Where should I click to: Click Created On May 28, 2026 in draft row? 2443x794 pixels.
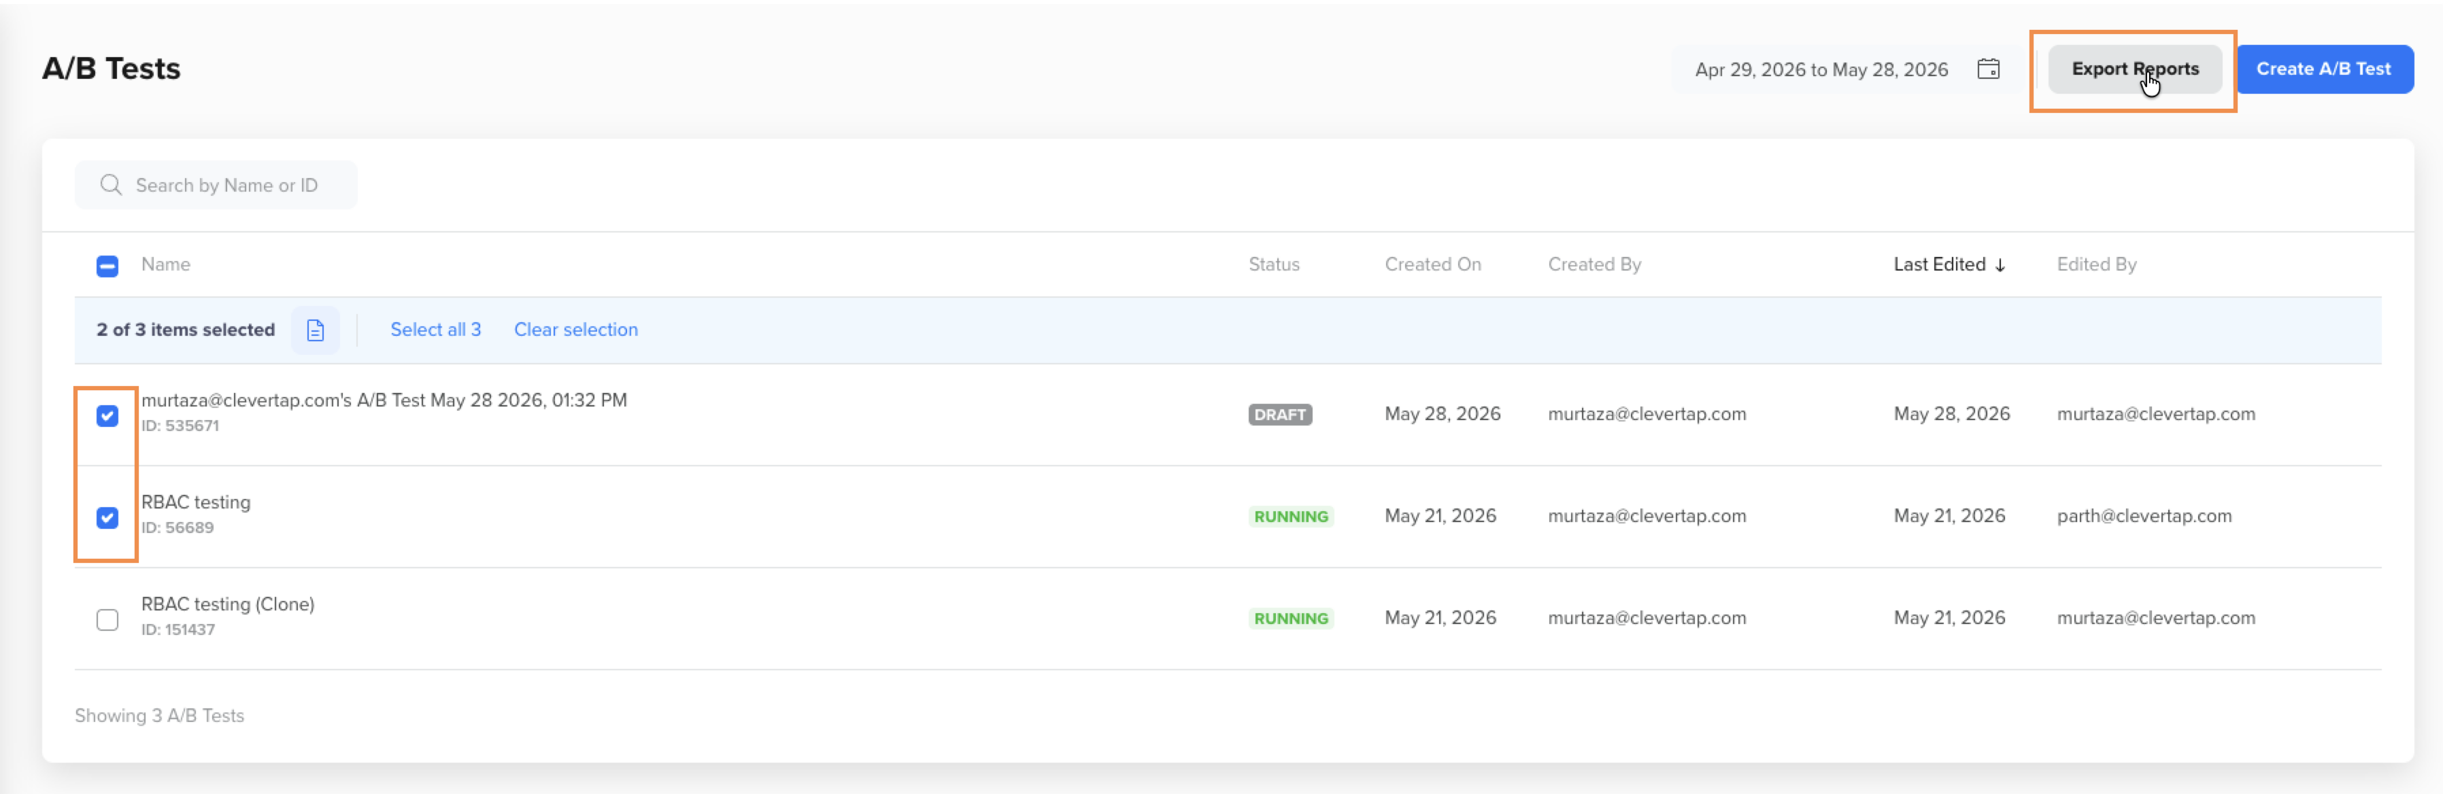[1442, 414]
